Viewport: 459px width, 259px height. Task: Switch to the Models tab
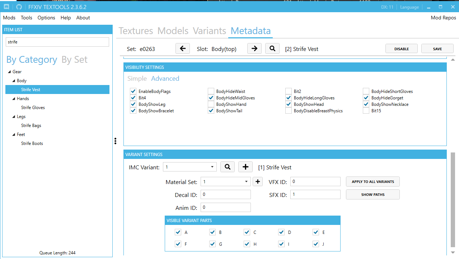pos(173,31)
